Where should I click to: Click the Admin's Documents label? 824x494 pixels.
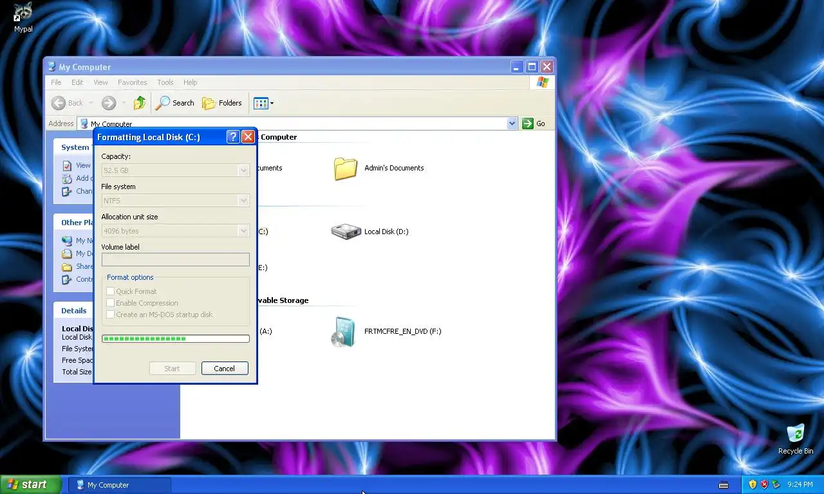394,168
